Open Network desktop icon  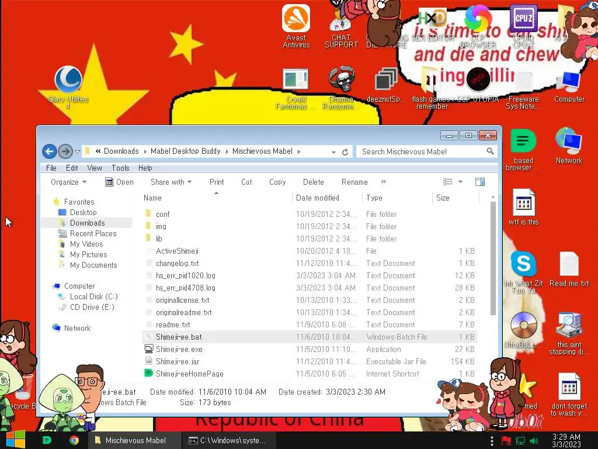(x=569, y=146)
